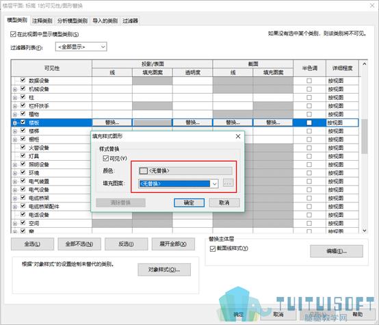
Task: Click the category list scrollbar thumb
Action: click(x=365, y=136)
